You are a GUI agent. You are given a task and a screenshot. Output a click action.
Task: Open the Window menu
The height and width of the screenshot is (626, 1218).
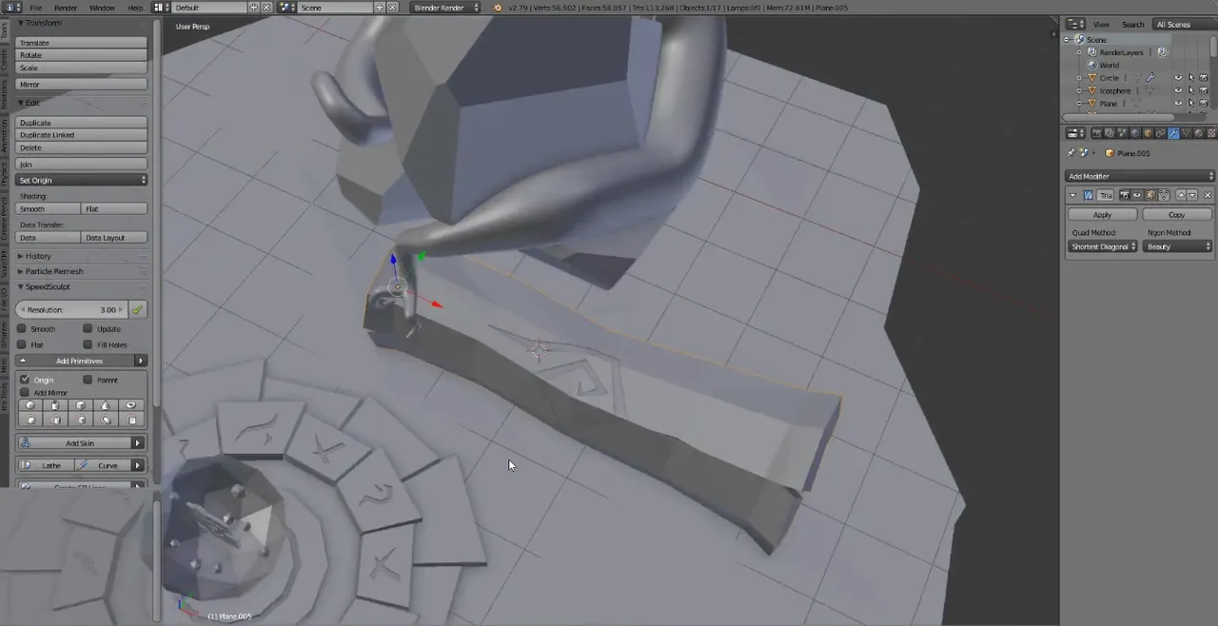pyautogui.click(x=102, y=8)
